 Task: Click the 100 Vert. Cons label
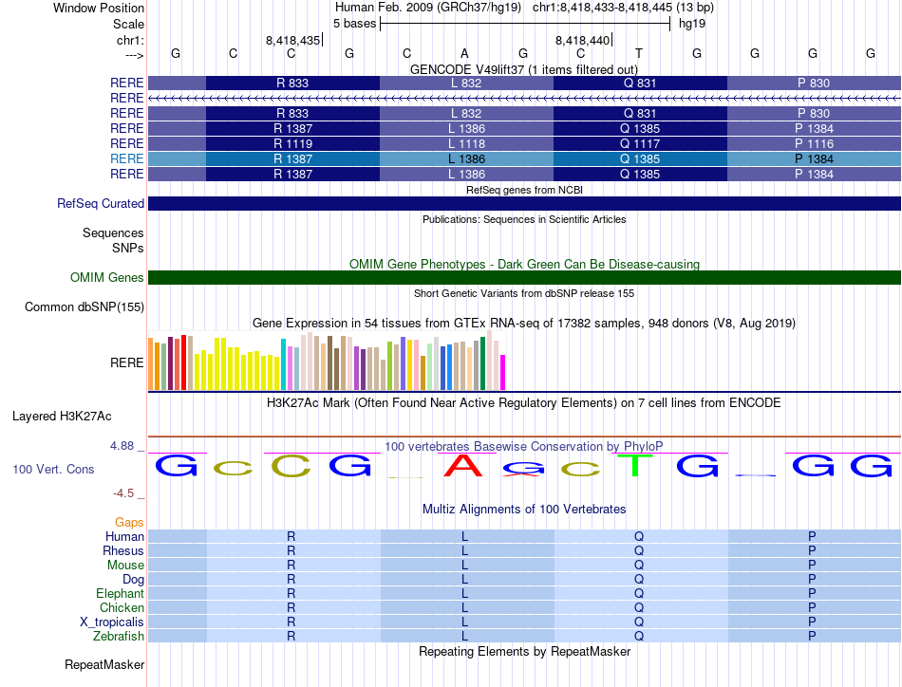pyautogui.click(x=53, y=469)
